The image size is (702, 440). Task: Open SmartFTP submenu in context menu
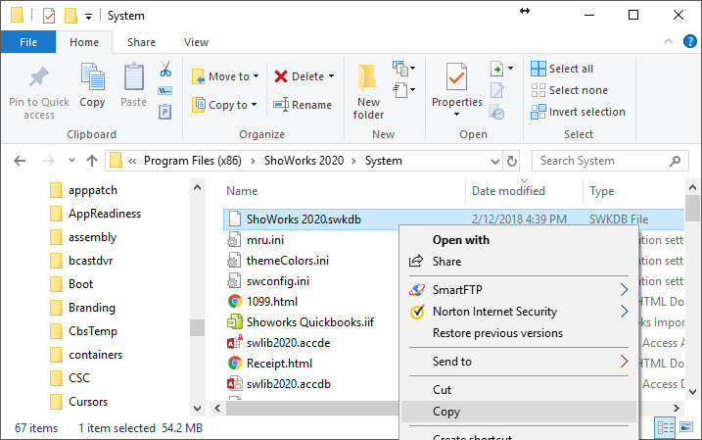[x=519, y=290]
